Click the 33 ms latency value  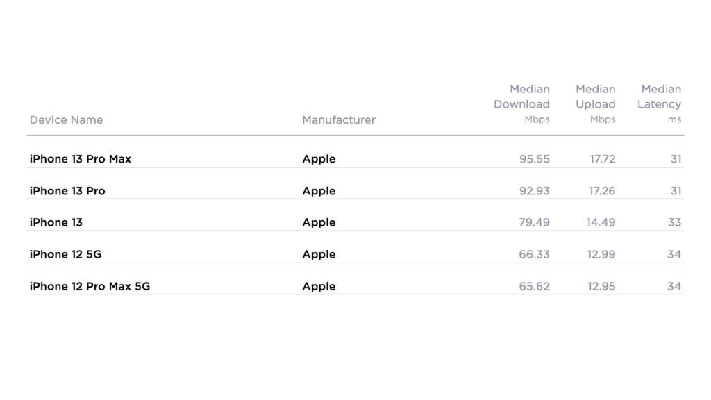(x=674, y=222)
